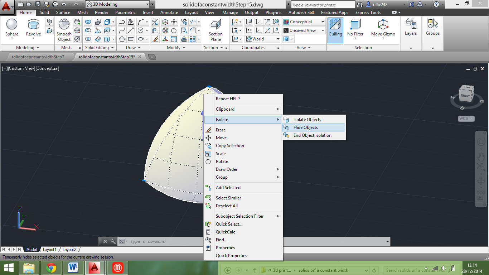
Task: Open the WCS dropdown below the ViewCube
Action: pos(466,119)
